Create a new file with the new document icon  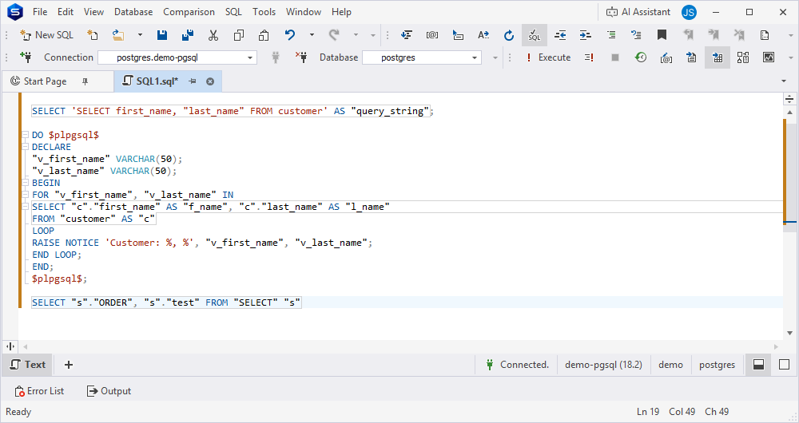(x=92, y=35)
